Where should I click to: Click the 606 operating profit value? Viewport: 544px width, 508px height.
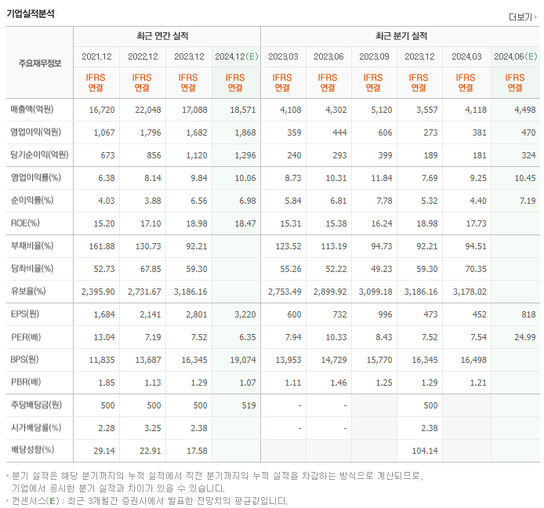pyautogui.click(x=385, y=132)
